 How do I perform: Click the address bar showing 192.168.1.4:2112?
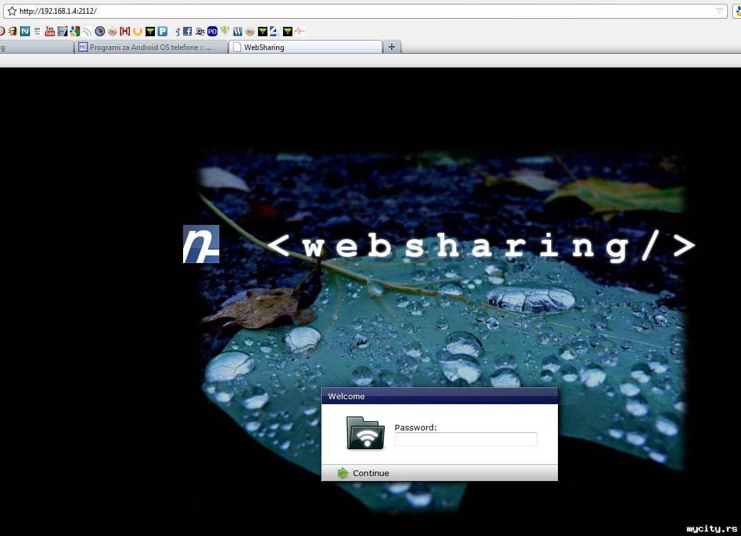[x=365, y=11]
